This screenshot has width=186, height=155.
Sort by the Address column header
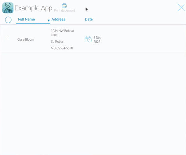[x=58, y=19]
